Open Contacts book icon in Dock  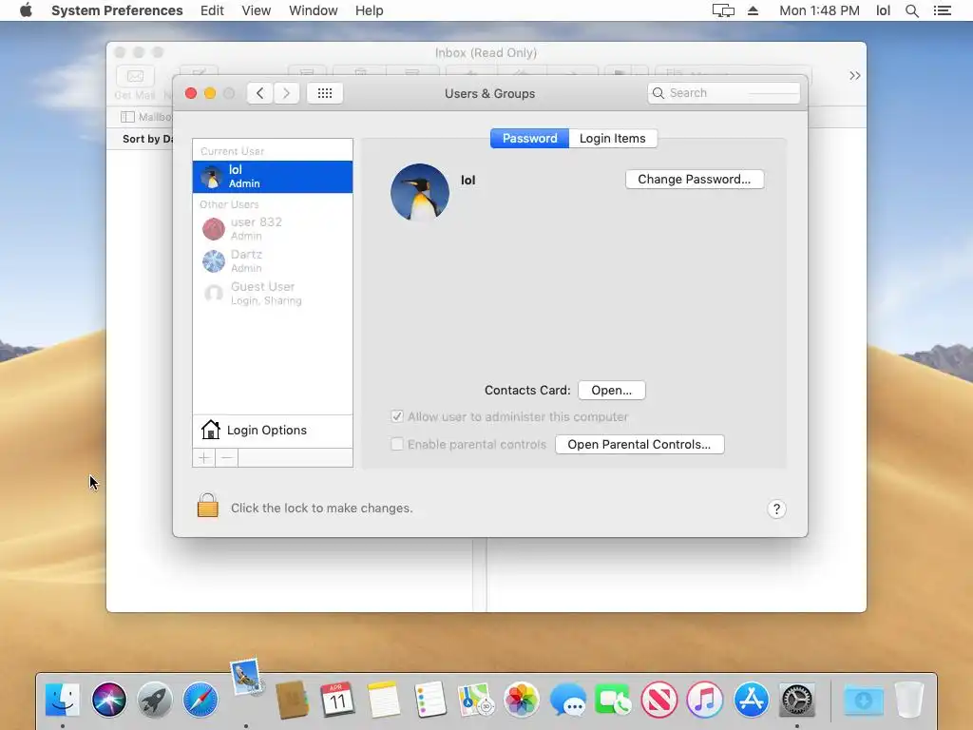coord(293,700)
